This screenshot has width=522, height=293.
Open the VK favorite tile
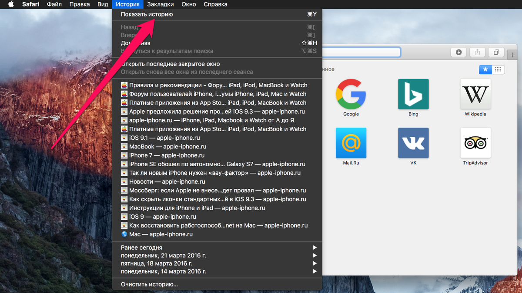[413, 143]
